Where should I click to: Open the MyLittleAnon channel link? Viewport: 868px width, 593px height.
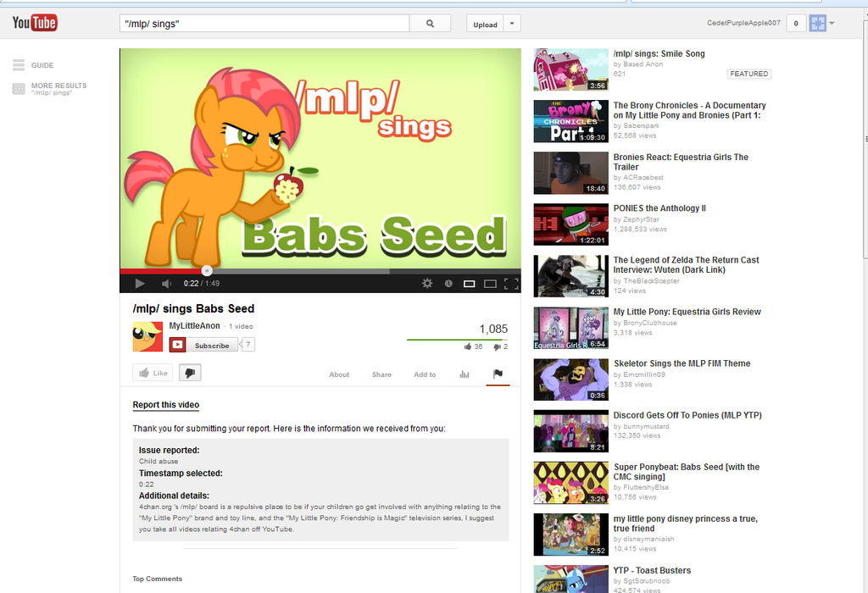[x=194, y=326]
